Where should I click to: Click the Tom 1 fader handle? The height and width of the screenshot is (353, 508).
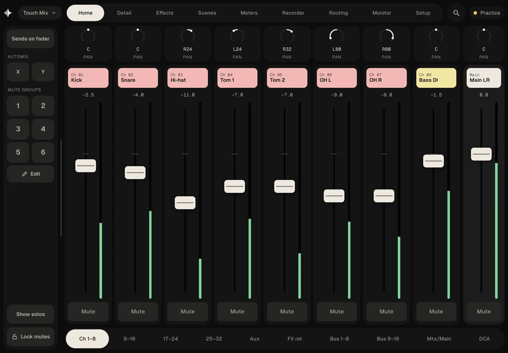point(235,186)
